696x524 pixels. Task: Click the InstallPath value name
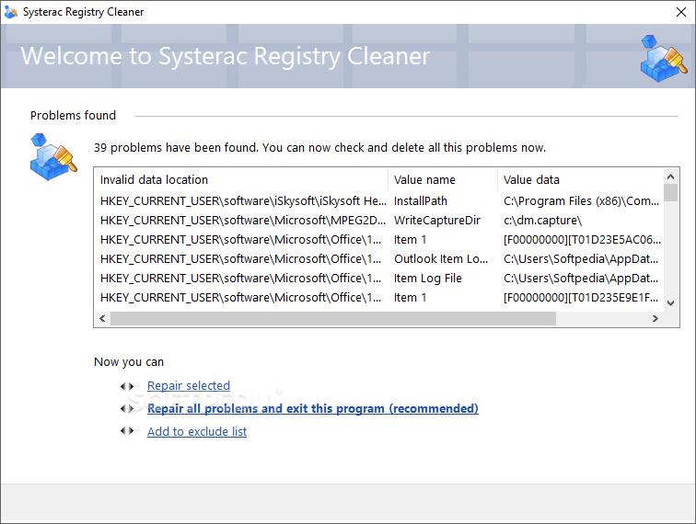(x=421, y=200)
